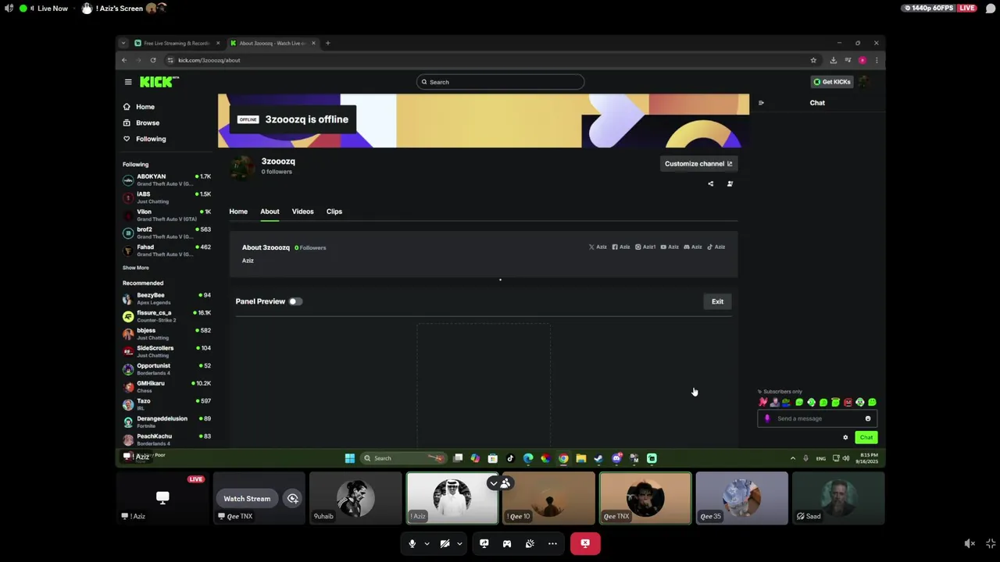Click the Send a message field

(817, 418)
